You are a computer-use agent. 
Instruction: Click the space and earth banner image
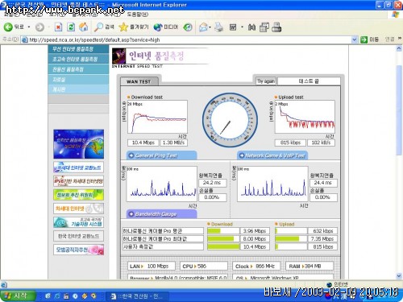78,144
